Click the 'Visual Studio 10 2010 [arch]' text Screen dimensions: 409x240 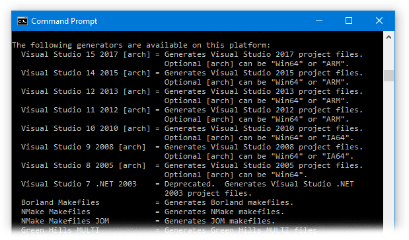86,129
